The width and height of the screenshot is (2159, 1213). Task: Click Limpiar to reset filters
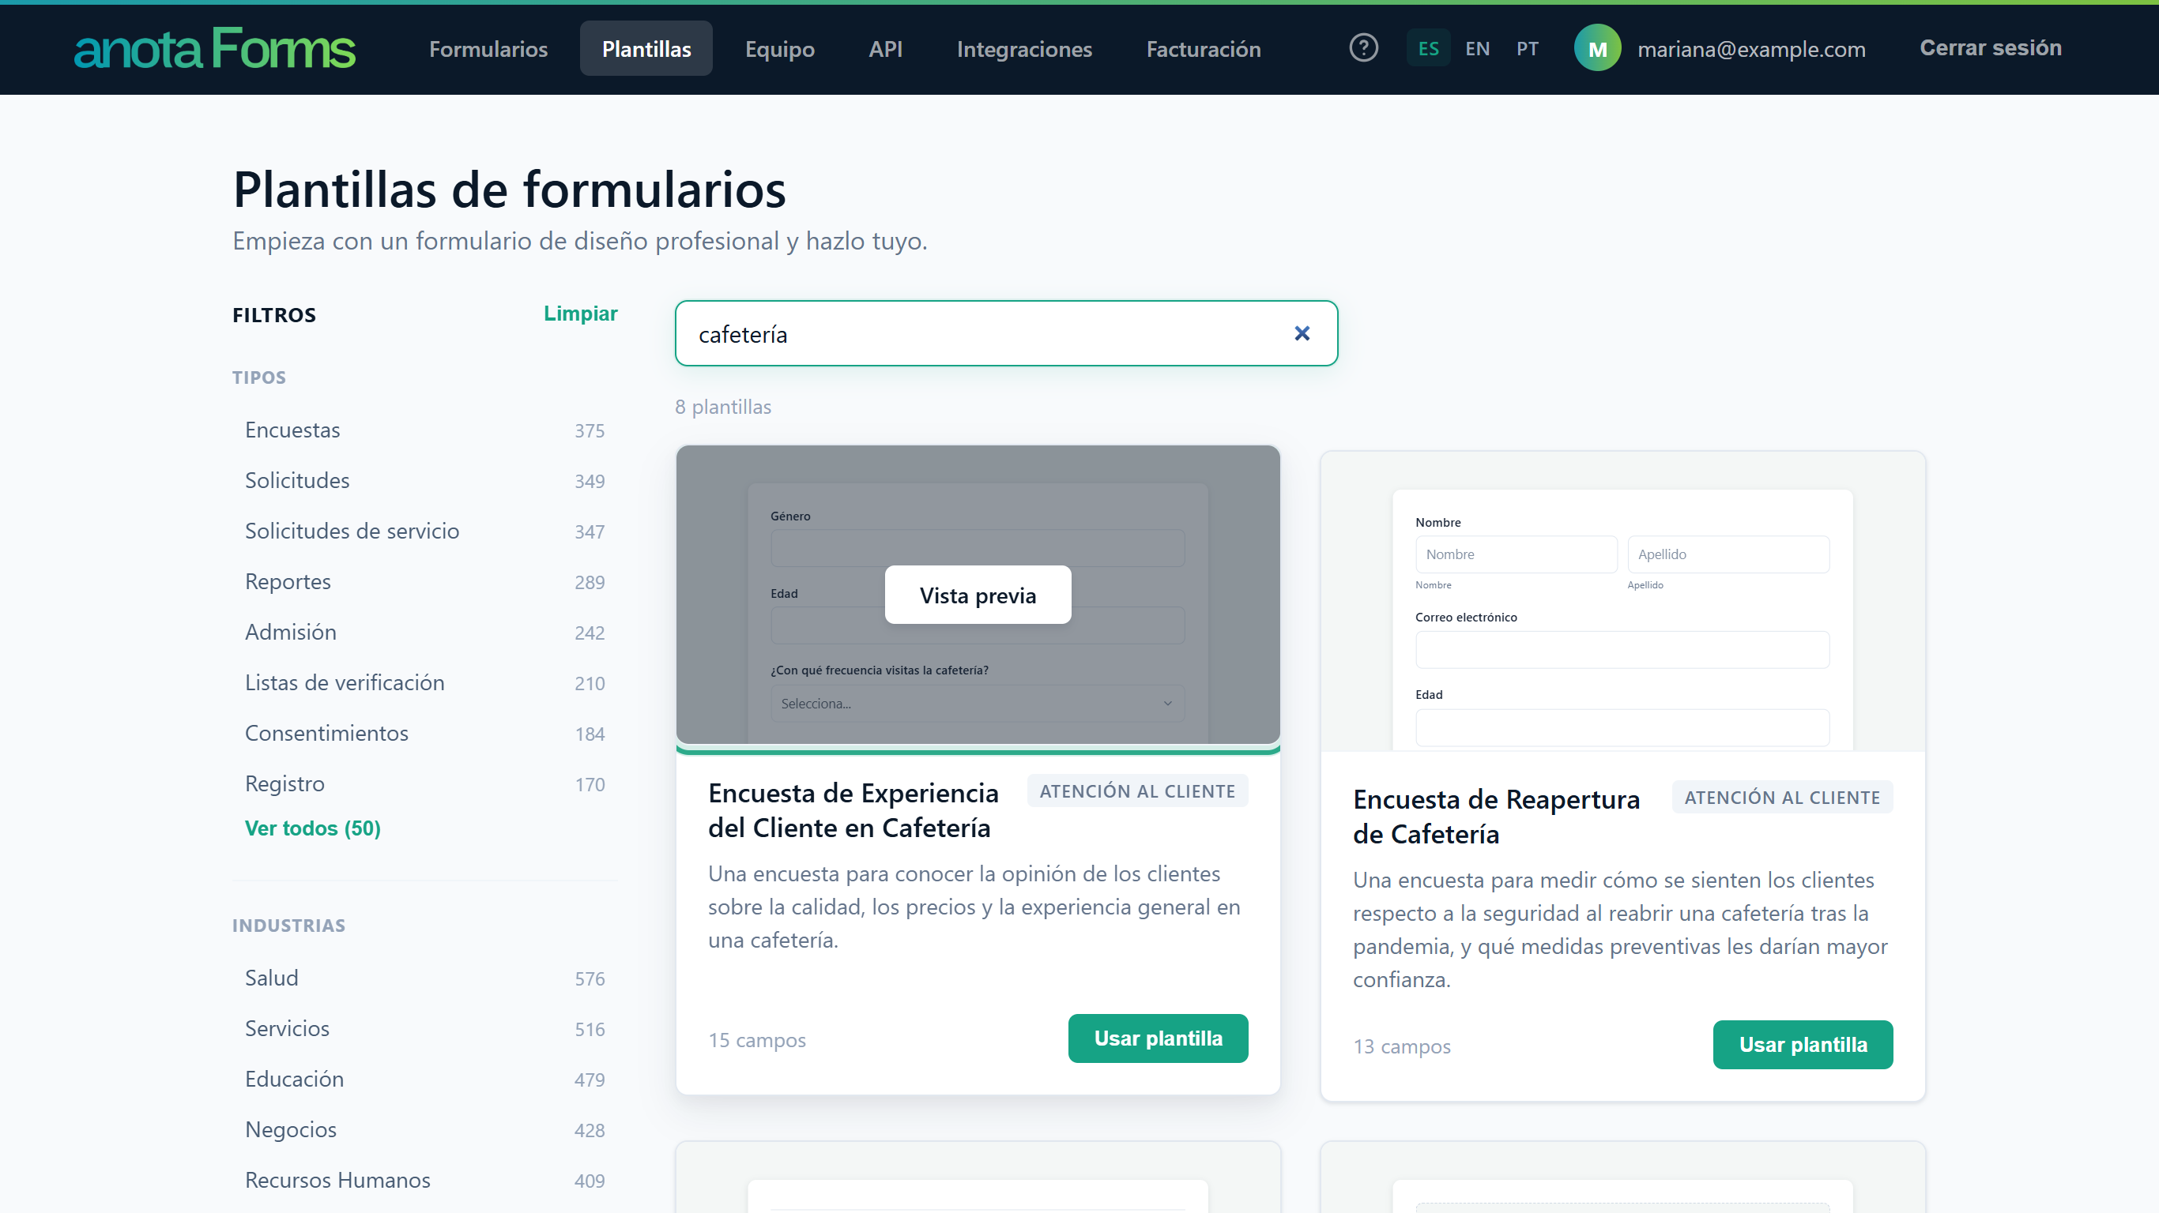point(581,314)
